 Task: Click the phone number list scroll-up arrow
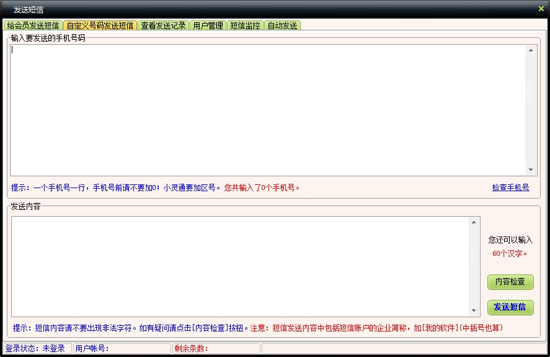point(531,50)
